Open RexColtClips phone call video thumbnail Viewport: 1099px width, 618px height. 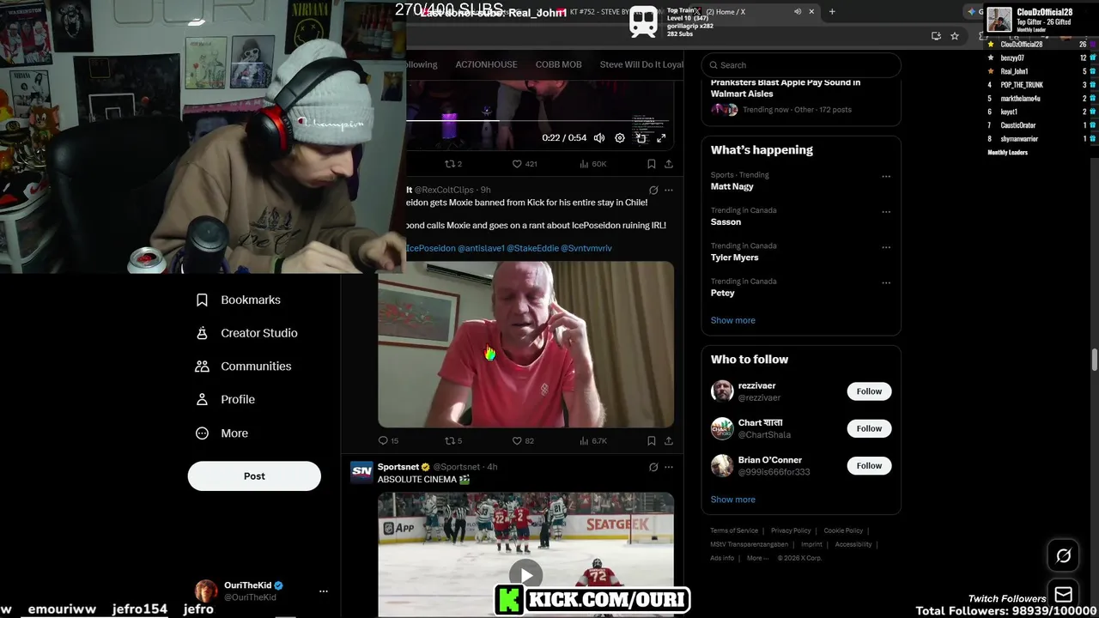pyautogui.click(x=525, y=344)
